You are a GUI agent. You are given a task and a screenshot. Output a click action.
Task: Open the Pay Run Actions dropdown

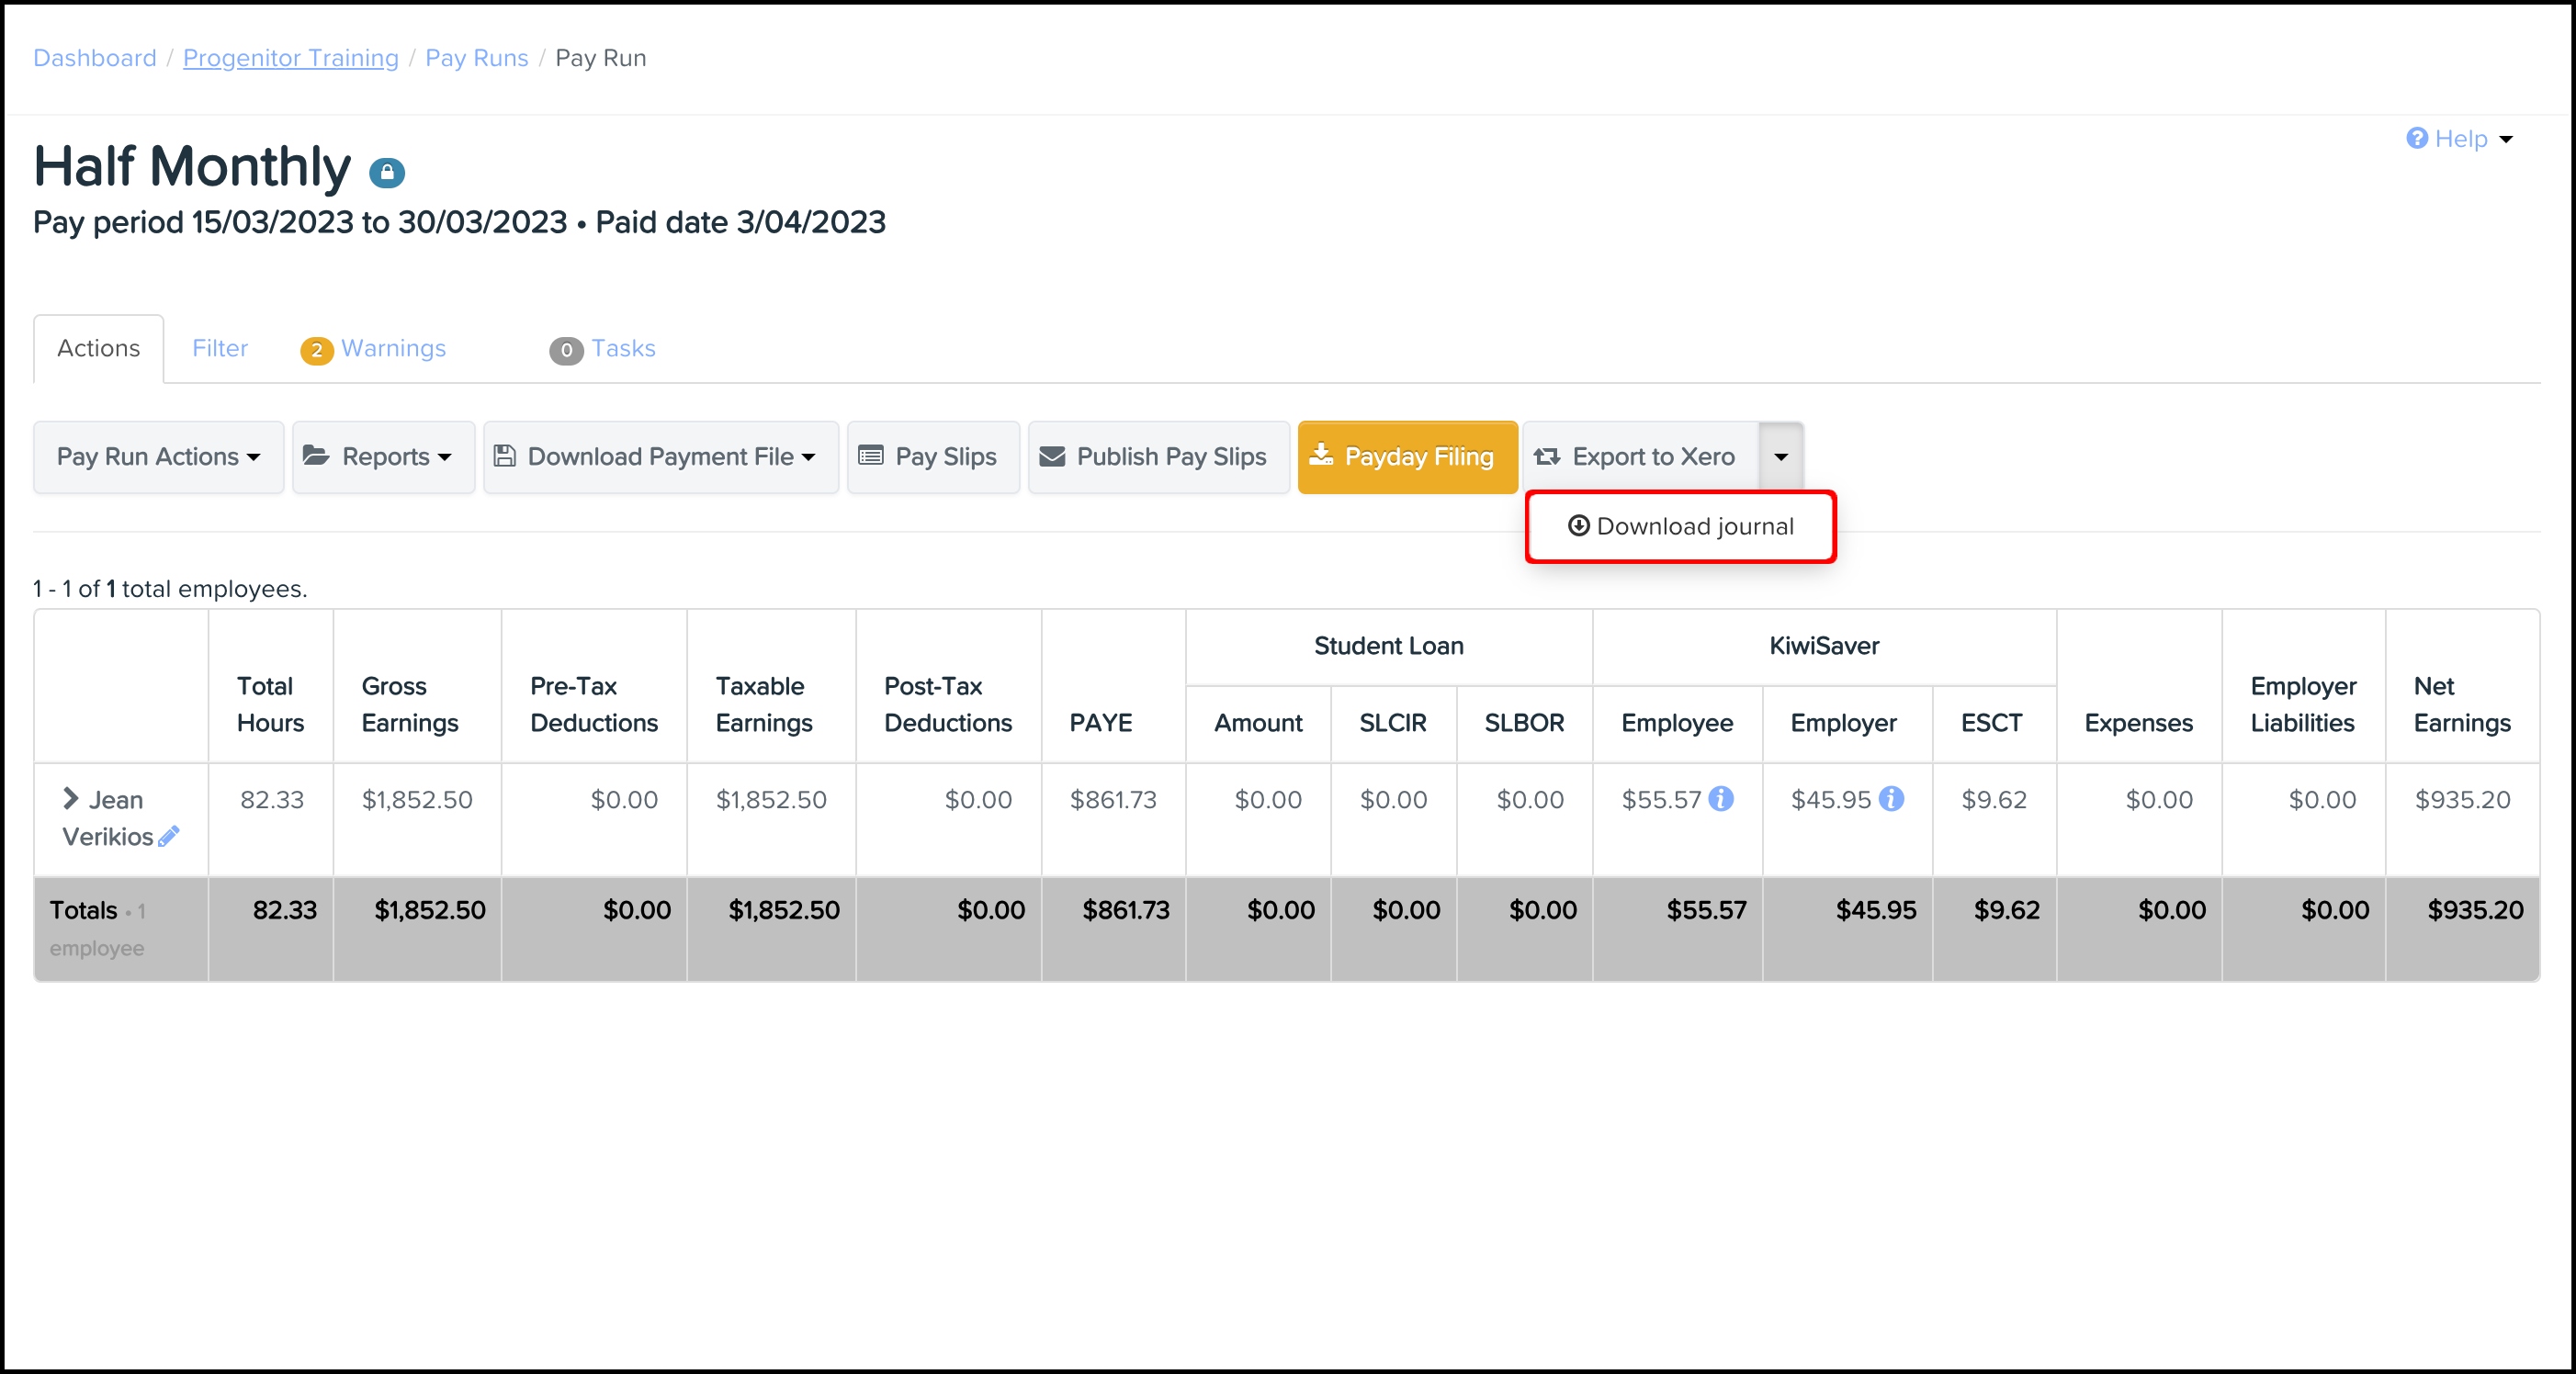[x=158, y=456]
